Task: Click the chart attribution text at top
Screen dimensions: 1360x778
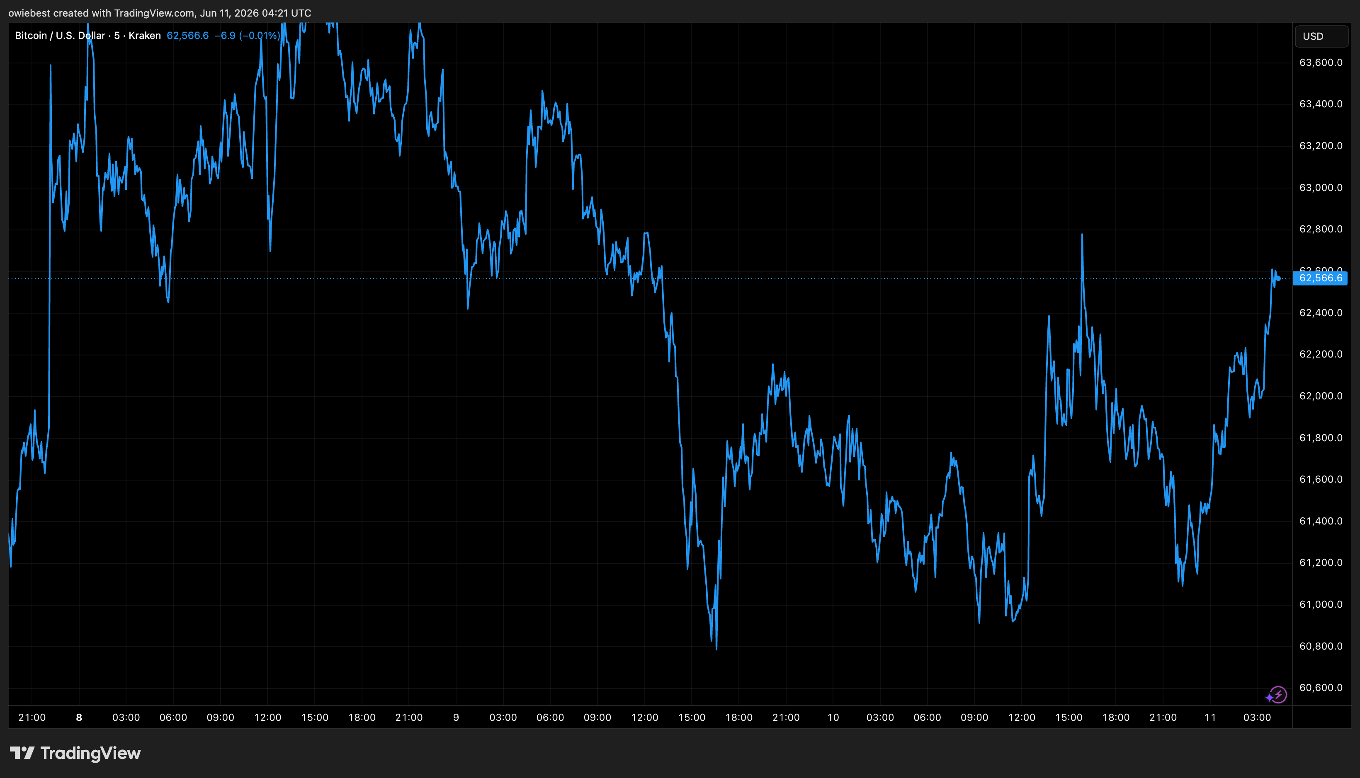Action: pos(159,13)
